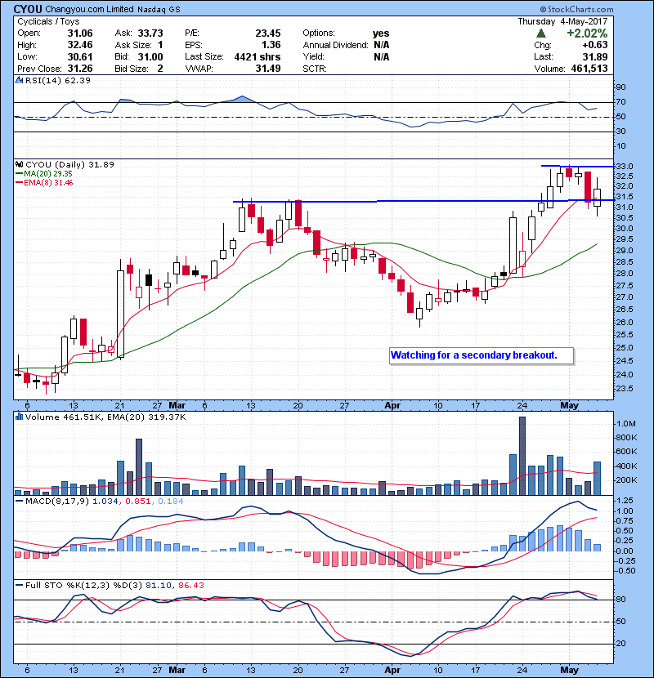Click the Nasdaq GS exchange label
This screenshot has height=678, width=654.
(x=159, y=10)
